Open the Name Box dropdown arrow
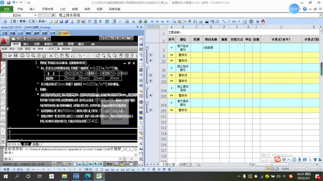This screenshot has width=323, height=181. (35, 15)
